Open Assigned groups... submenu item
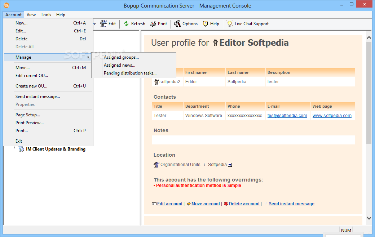This screenshot has height=237, width=375. 134,57
